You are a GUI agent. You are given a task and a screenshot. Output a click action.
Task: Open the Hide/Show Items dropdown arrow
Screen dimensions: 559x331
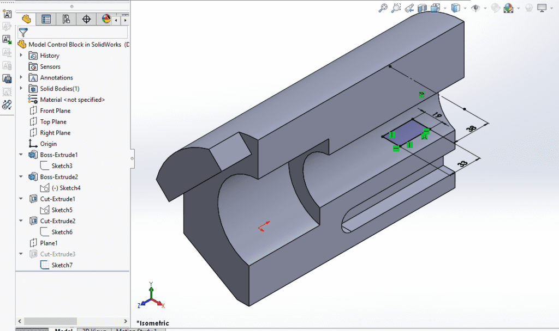[x=485, y=8]
